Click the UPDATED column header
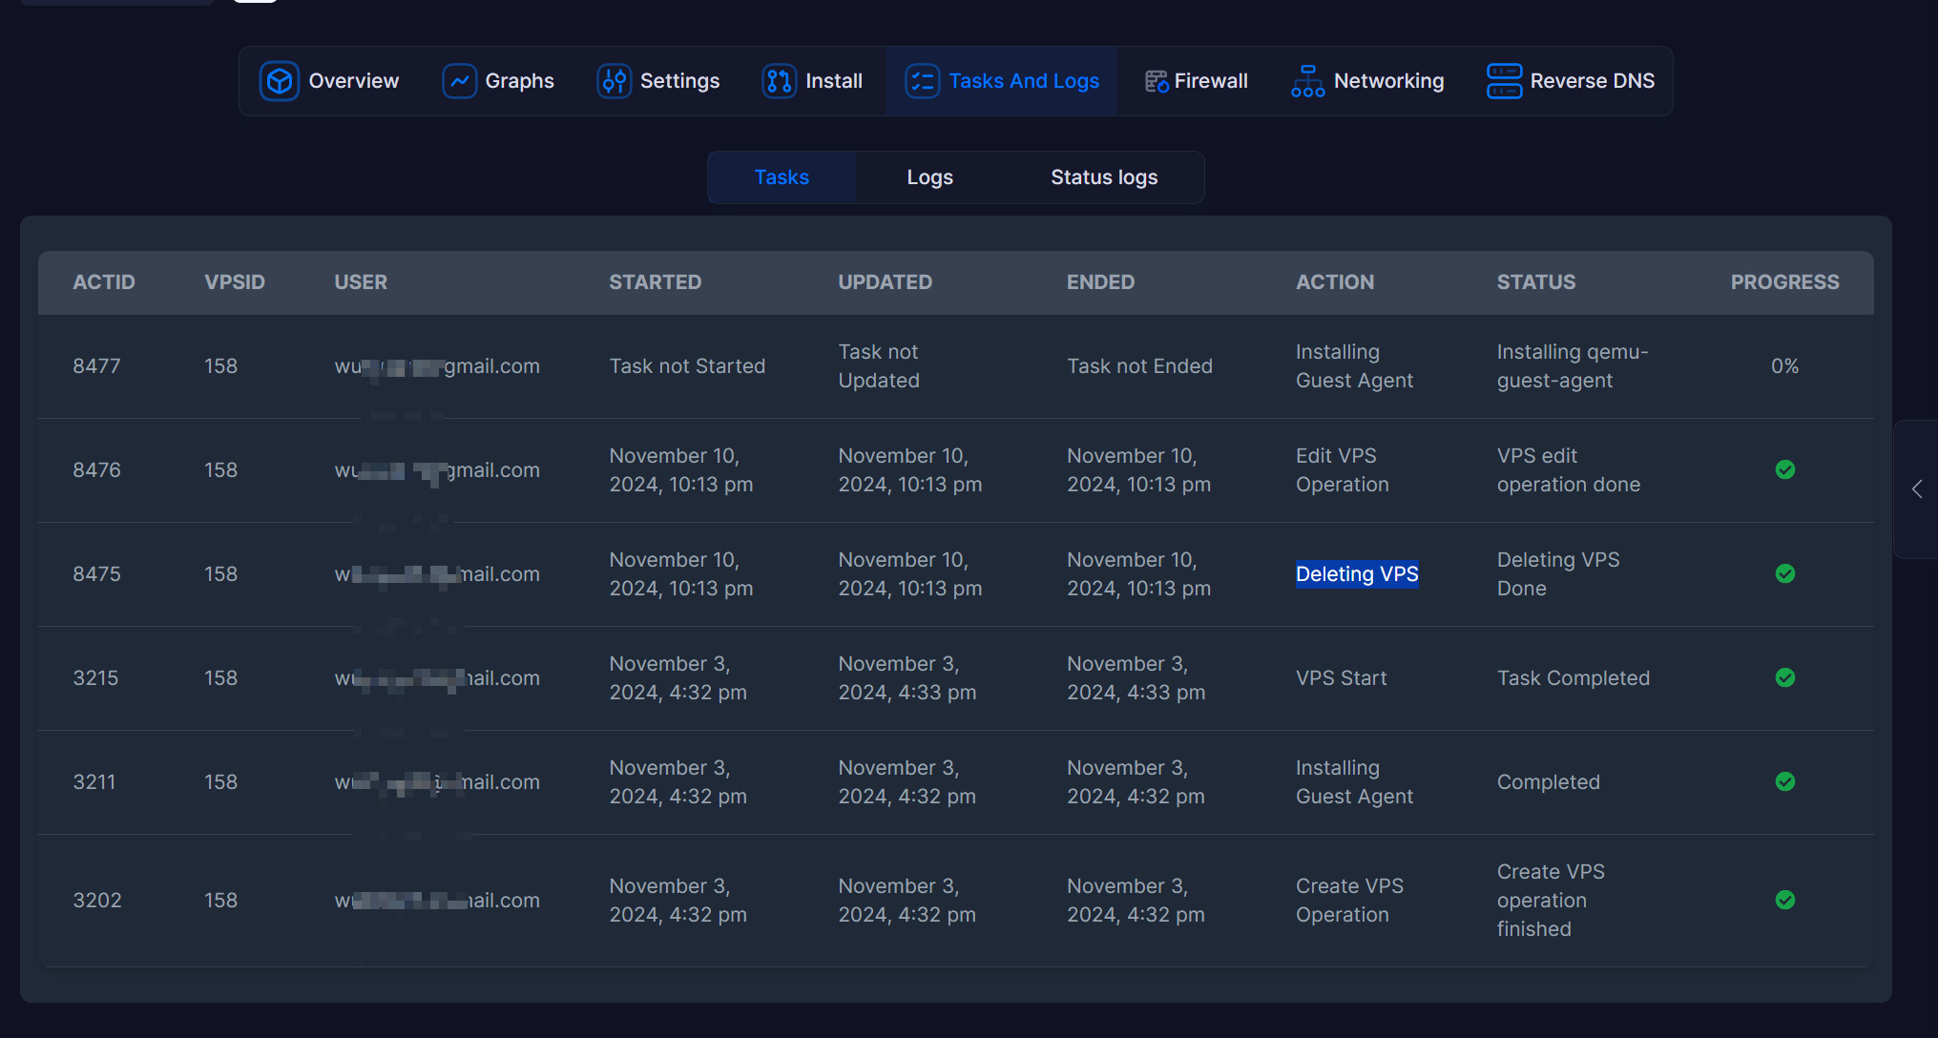This screenshot has width=1939, height=1038. click(886, 282)
